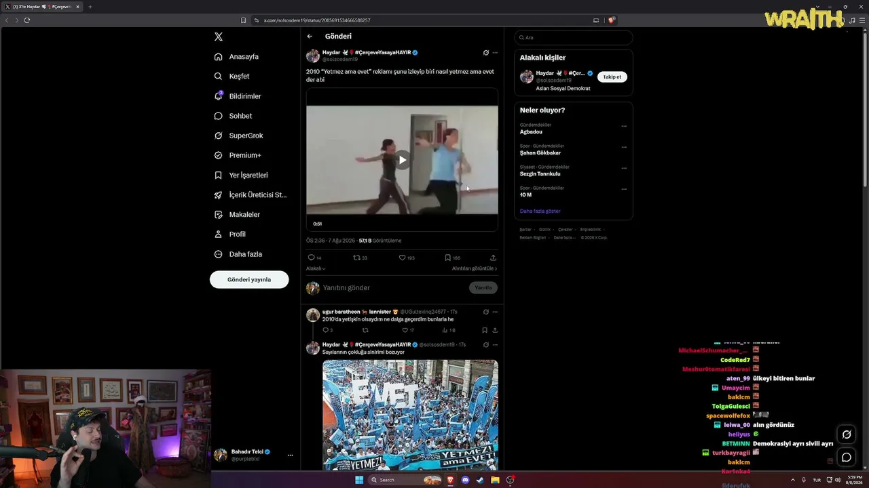The width and height of the screenshot is (869, 488).
Task: Open floating Grok button
Action: pyautogui.click(x=847, y=434)
